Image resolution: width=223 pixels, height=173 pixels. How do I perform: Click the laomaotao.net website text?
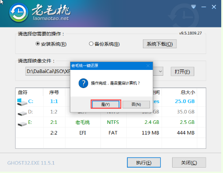[51, 18]
